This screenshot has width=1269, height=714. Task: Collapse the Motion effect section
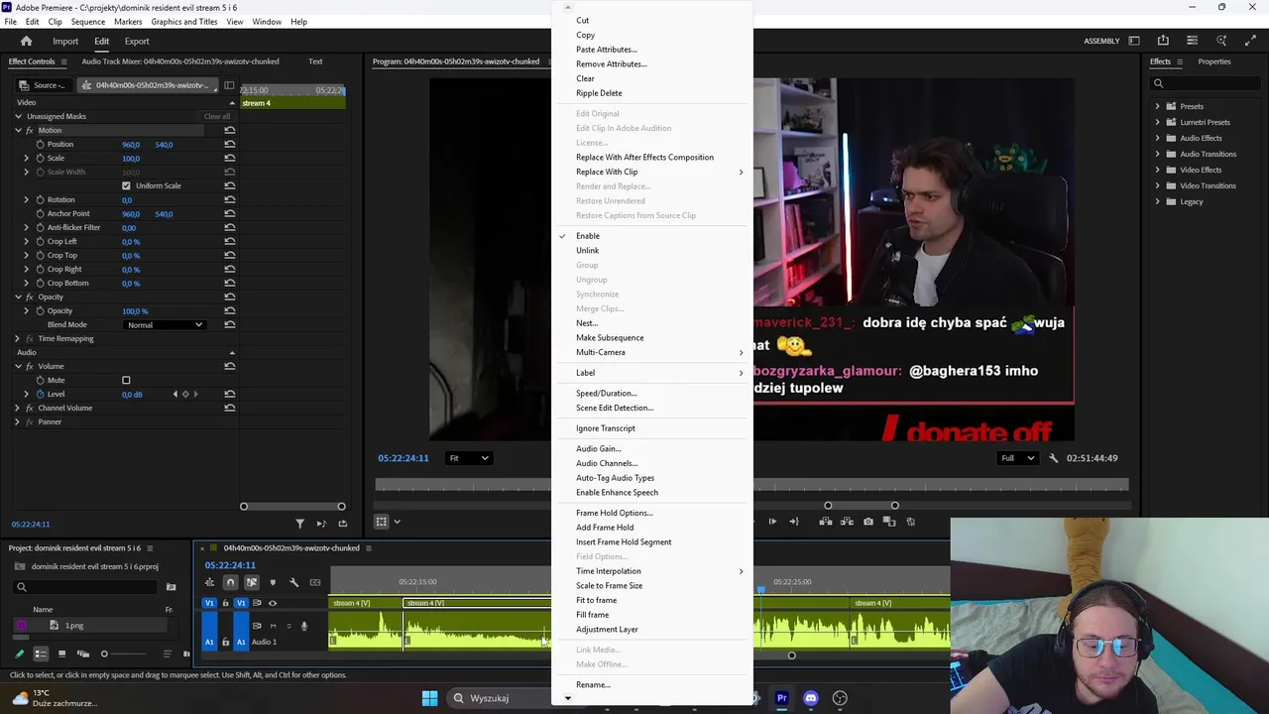[18, 131]
